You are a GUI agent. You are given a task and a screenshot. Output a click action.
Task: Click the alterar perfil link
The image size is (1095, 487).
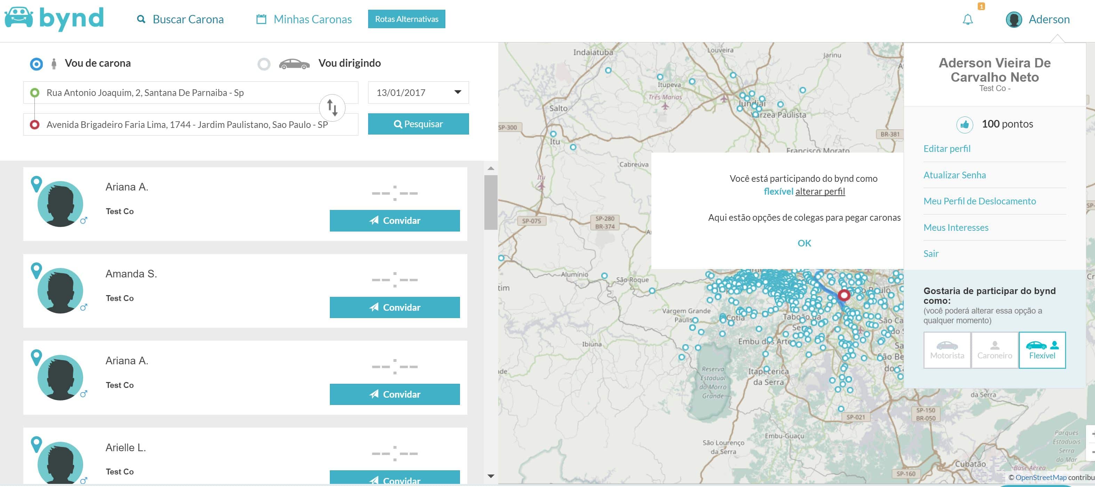click(x=820, y=192)
